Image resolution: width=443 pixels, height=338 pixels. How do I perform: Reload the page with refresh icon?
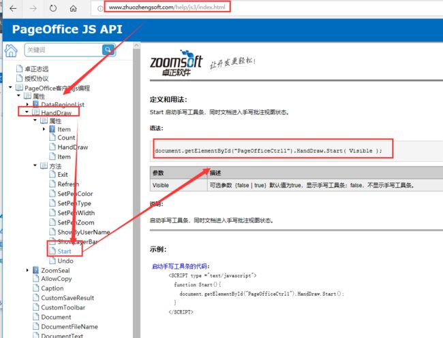tap(53, 8)
